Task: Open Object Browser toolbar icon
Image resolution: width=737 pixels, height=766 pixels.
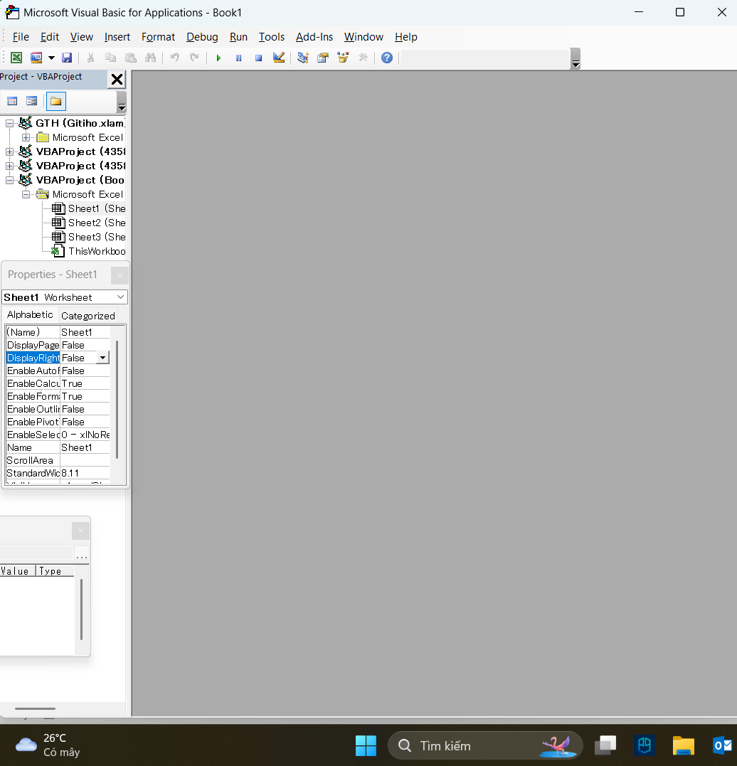Action: click(343, 58)
